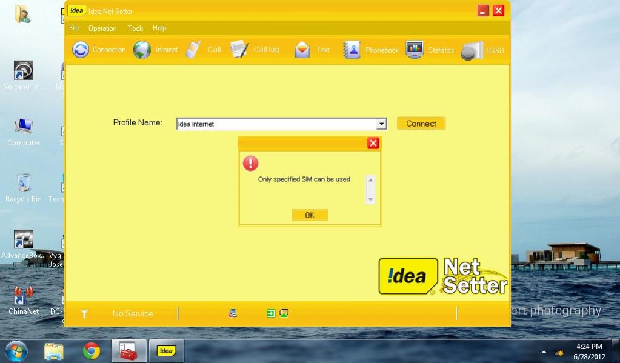The image size is (620, 363).
Task: Open the Phonebook icon
Action: point(352,50)
